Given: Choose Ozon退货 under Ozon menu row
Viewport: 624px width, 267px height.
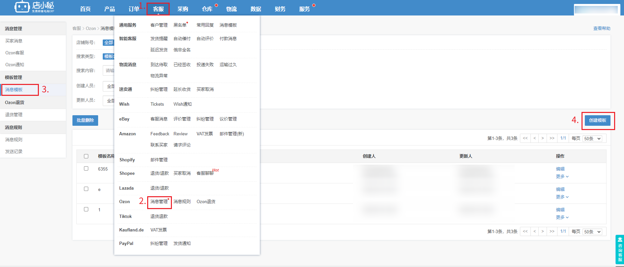Looking at the screenshot, I should (x=206, y=201).
